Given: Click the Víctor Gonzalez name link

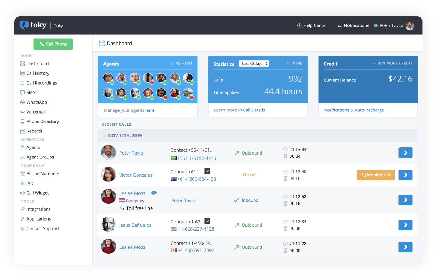Looking at the screenshot, I should point(136,175).
